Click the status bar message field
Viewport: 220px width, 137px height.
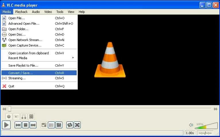(x=92, y=133)
